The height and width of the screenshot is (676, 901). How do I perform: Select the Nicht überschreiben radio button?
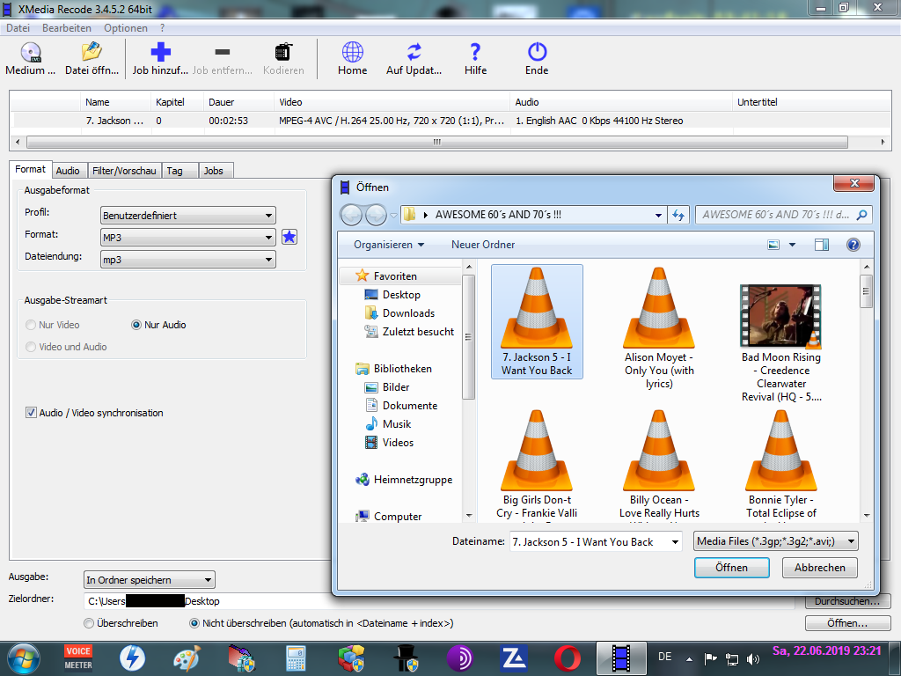click(x=194, y=623)
